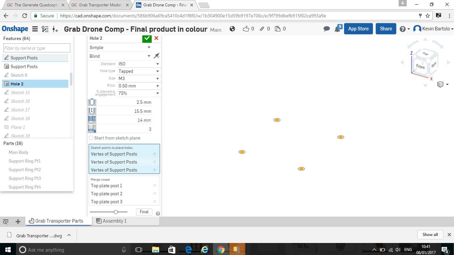
Task: Rotate view with the left arrow of view cube
Action: [x=402, y=63]
